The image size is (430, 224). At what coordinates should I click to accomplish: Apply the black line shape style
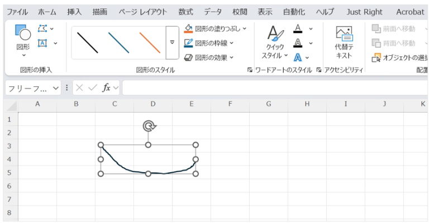(x=88, y=43)
